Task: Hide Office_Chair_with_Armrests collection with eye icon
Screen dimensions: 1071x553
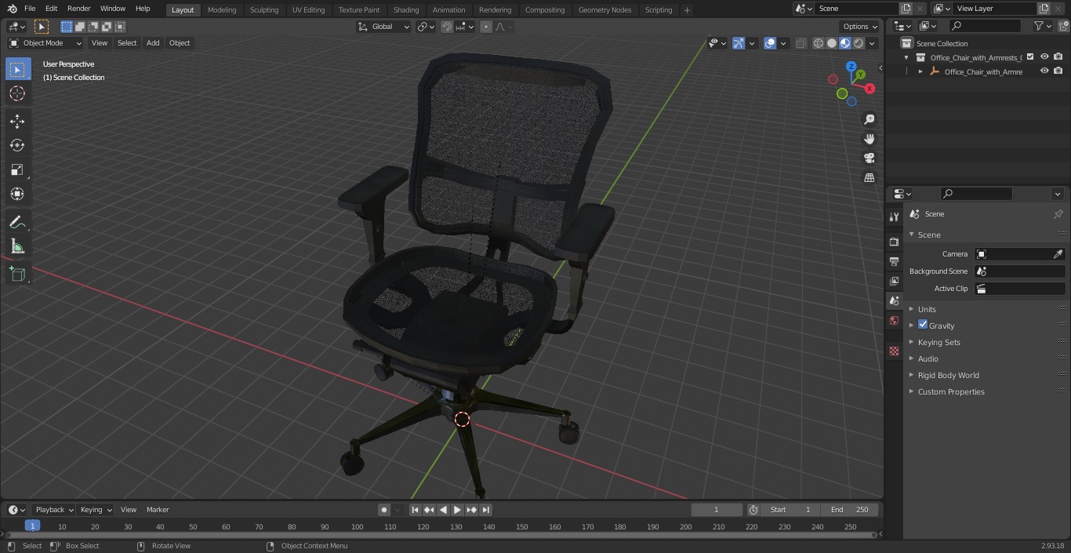Action: [x=1044, y=57]
